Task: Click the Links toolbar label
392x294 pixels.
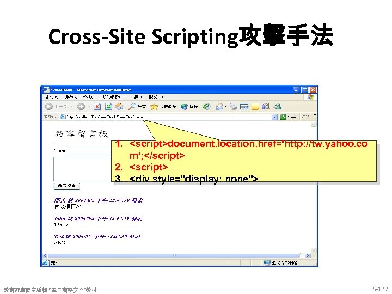Action: click(305, 117)
